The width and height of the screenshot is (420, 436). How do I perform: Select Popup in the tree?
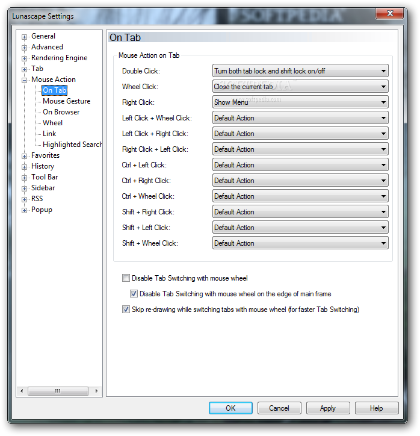(42, 210)
